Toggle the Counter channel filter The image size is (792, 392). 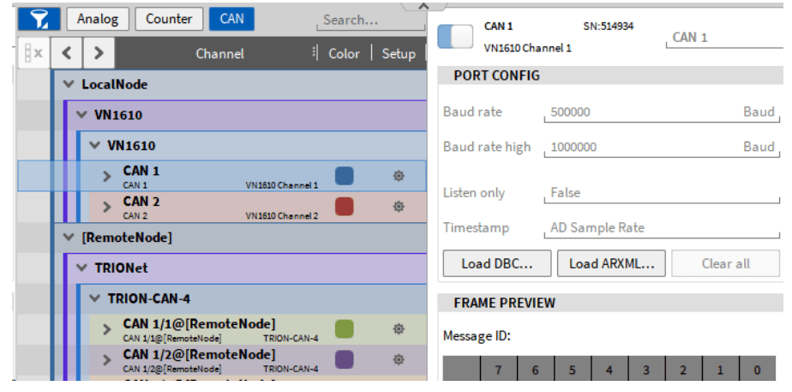[169, 19]
